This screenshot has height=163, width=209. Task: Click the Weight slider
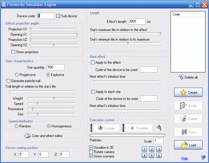(51, 98)
